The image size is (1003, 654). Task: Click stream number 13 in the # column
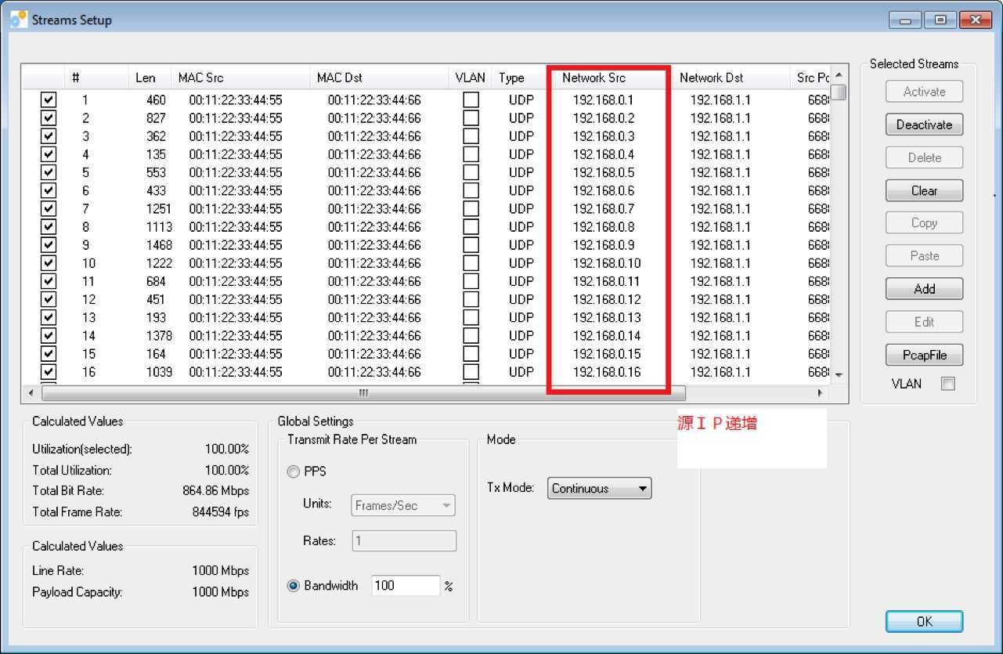pyautogui.click(x=88, y=317)
